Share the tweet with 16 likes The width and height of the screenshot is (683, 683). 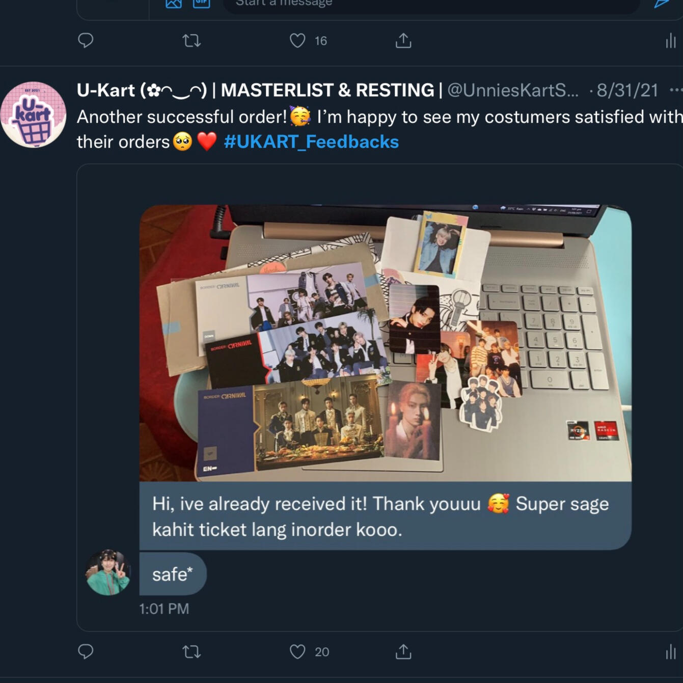coord(403,40)
